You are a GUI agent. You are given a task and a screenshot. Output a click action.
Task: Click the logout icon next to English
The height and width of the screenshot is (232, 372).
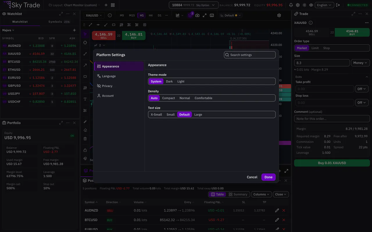click(x=338, y=5)
